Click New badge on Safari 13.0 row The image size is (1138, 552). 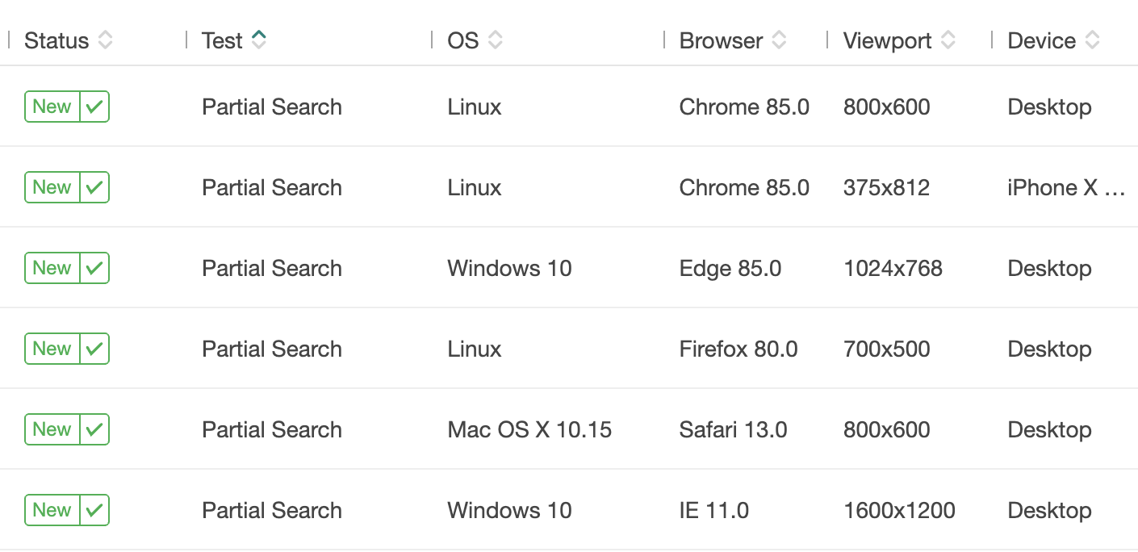[52, 429]
